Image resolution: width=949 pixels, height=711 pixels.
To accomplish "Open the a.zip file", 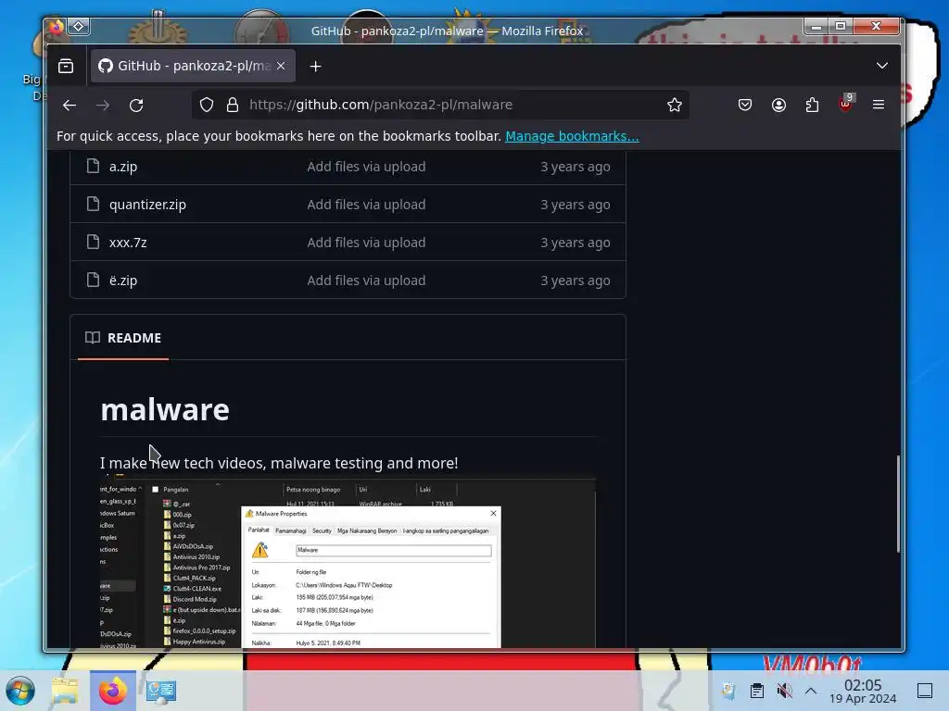I will click(x=123, y=167).
